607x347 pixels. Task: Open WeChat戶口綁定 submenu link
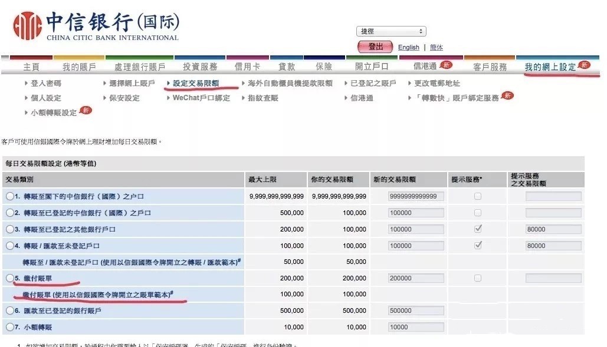[x=201, y=98]
